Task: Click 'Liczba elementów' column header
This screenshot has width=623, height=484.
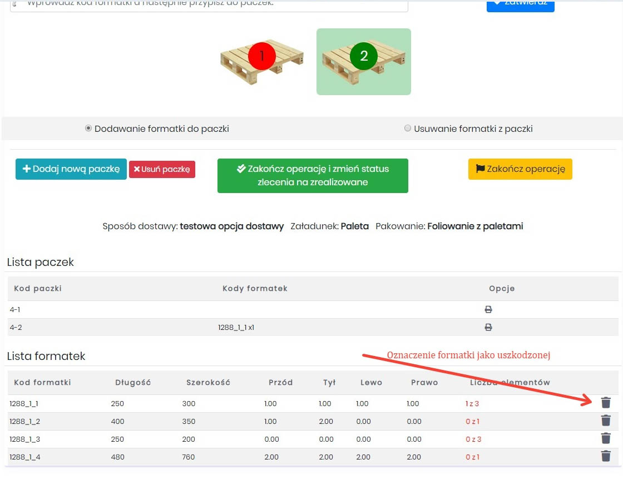Action: pyautogui.click(x=510, y=382)
